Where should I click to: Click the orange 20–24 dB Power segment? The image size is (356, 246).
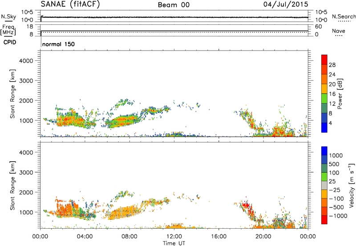[x=324, y=79]
